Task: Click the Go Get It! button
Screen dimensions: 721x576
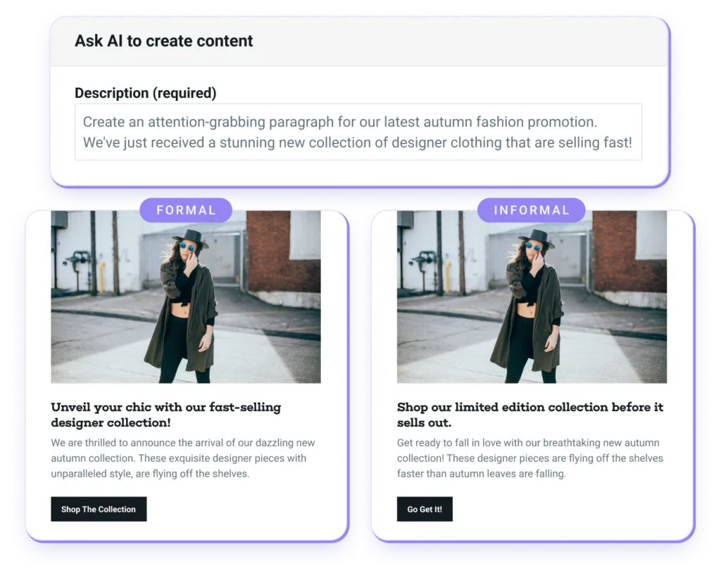Action: click(425, 509)
